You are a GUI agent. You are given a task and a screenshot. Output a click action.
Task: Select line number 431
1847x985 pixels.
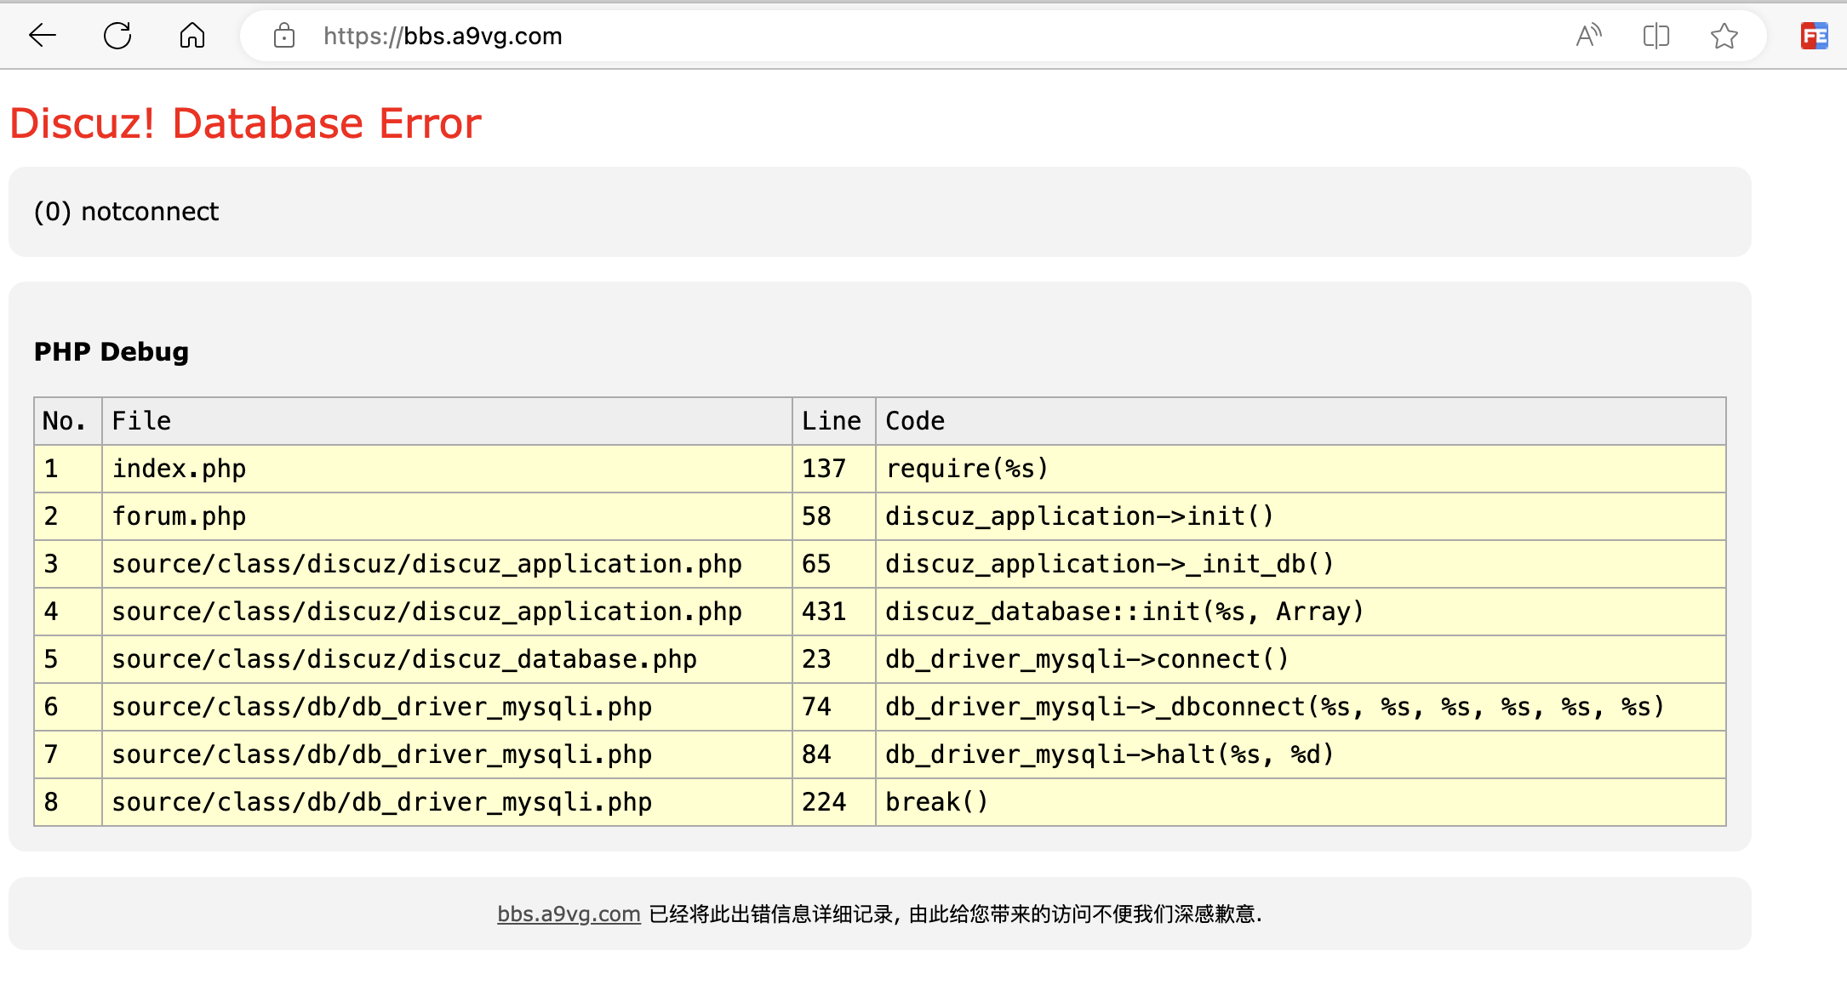(x=833, y=612)
